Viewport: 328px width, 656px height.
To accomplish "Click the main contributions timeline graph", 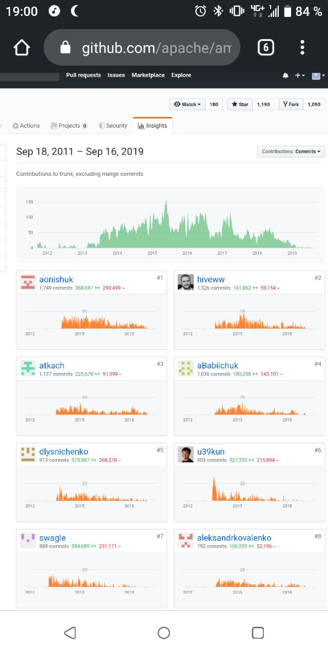I will point(171,225).
